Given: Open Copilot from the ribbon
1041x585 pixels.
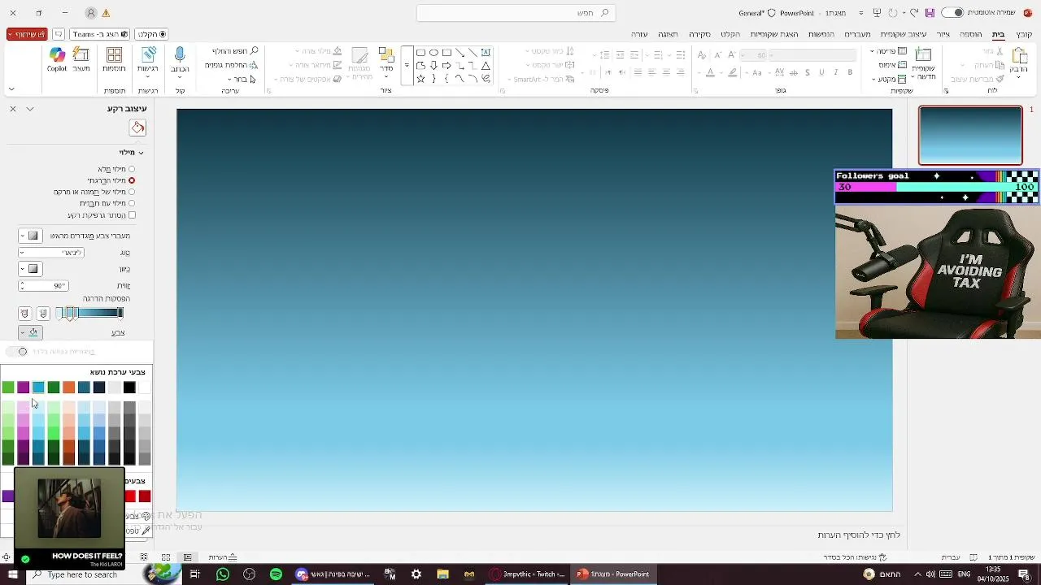Looking at the screenshot, I should coord(57,59).
